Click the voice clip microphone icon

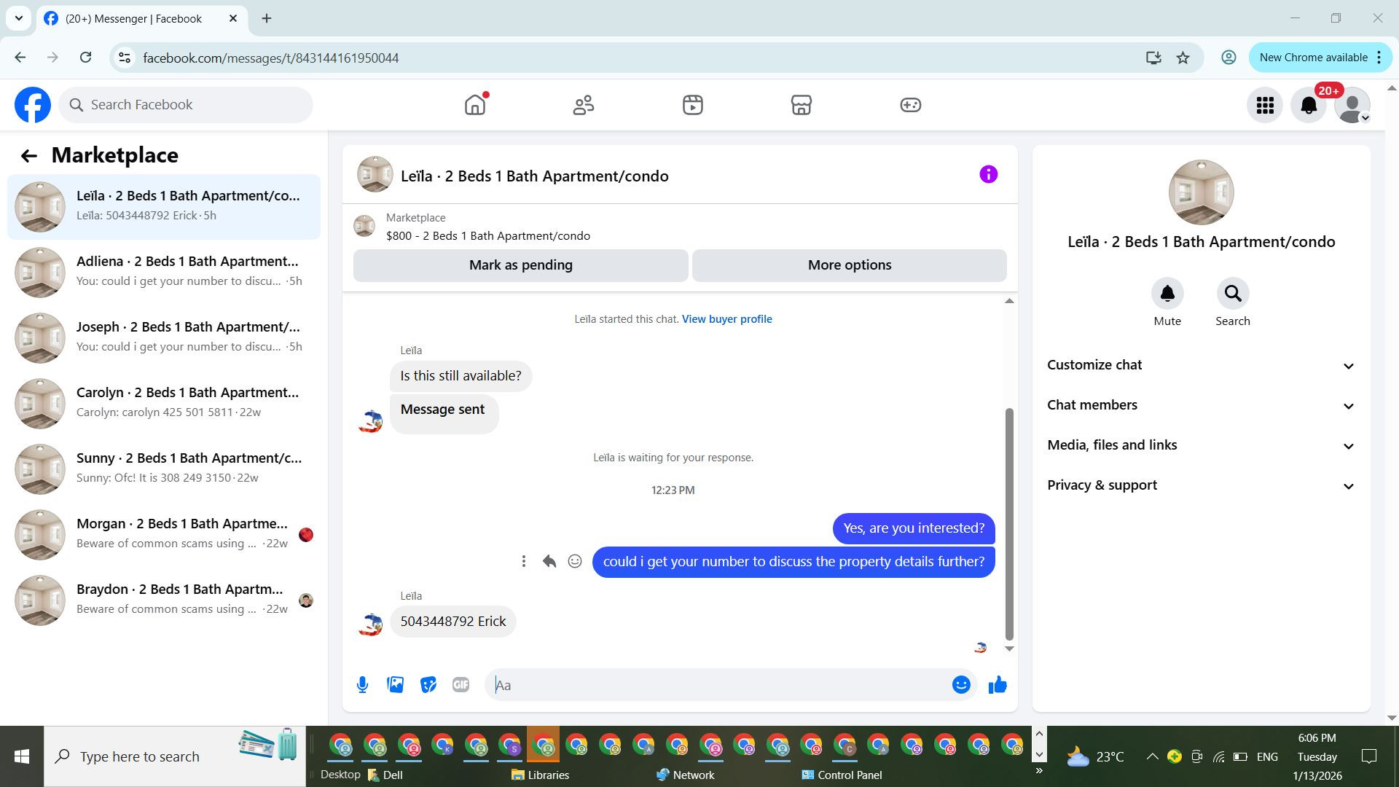click(362, 685)
